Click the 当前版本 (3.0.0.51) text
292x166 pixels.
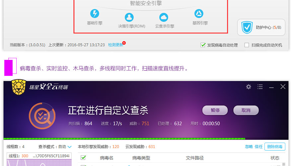[x=27, y=45]
